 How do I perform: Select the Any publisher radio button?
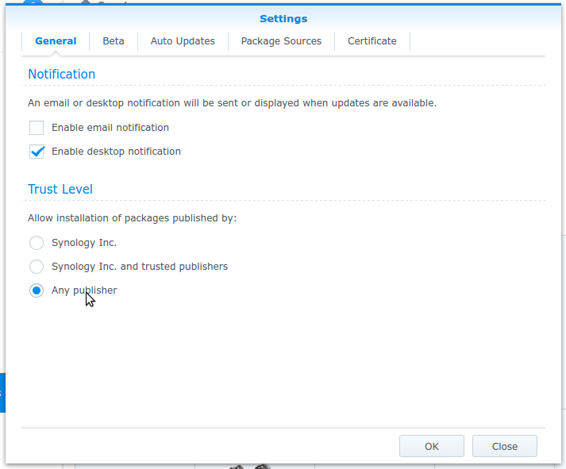(x=37, y=290)
